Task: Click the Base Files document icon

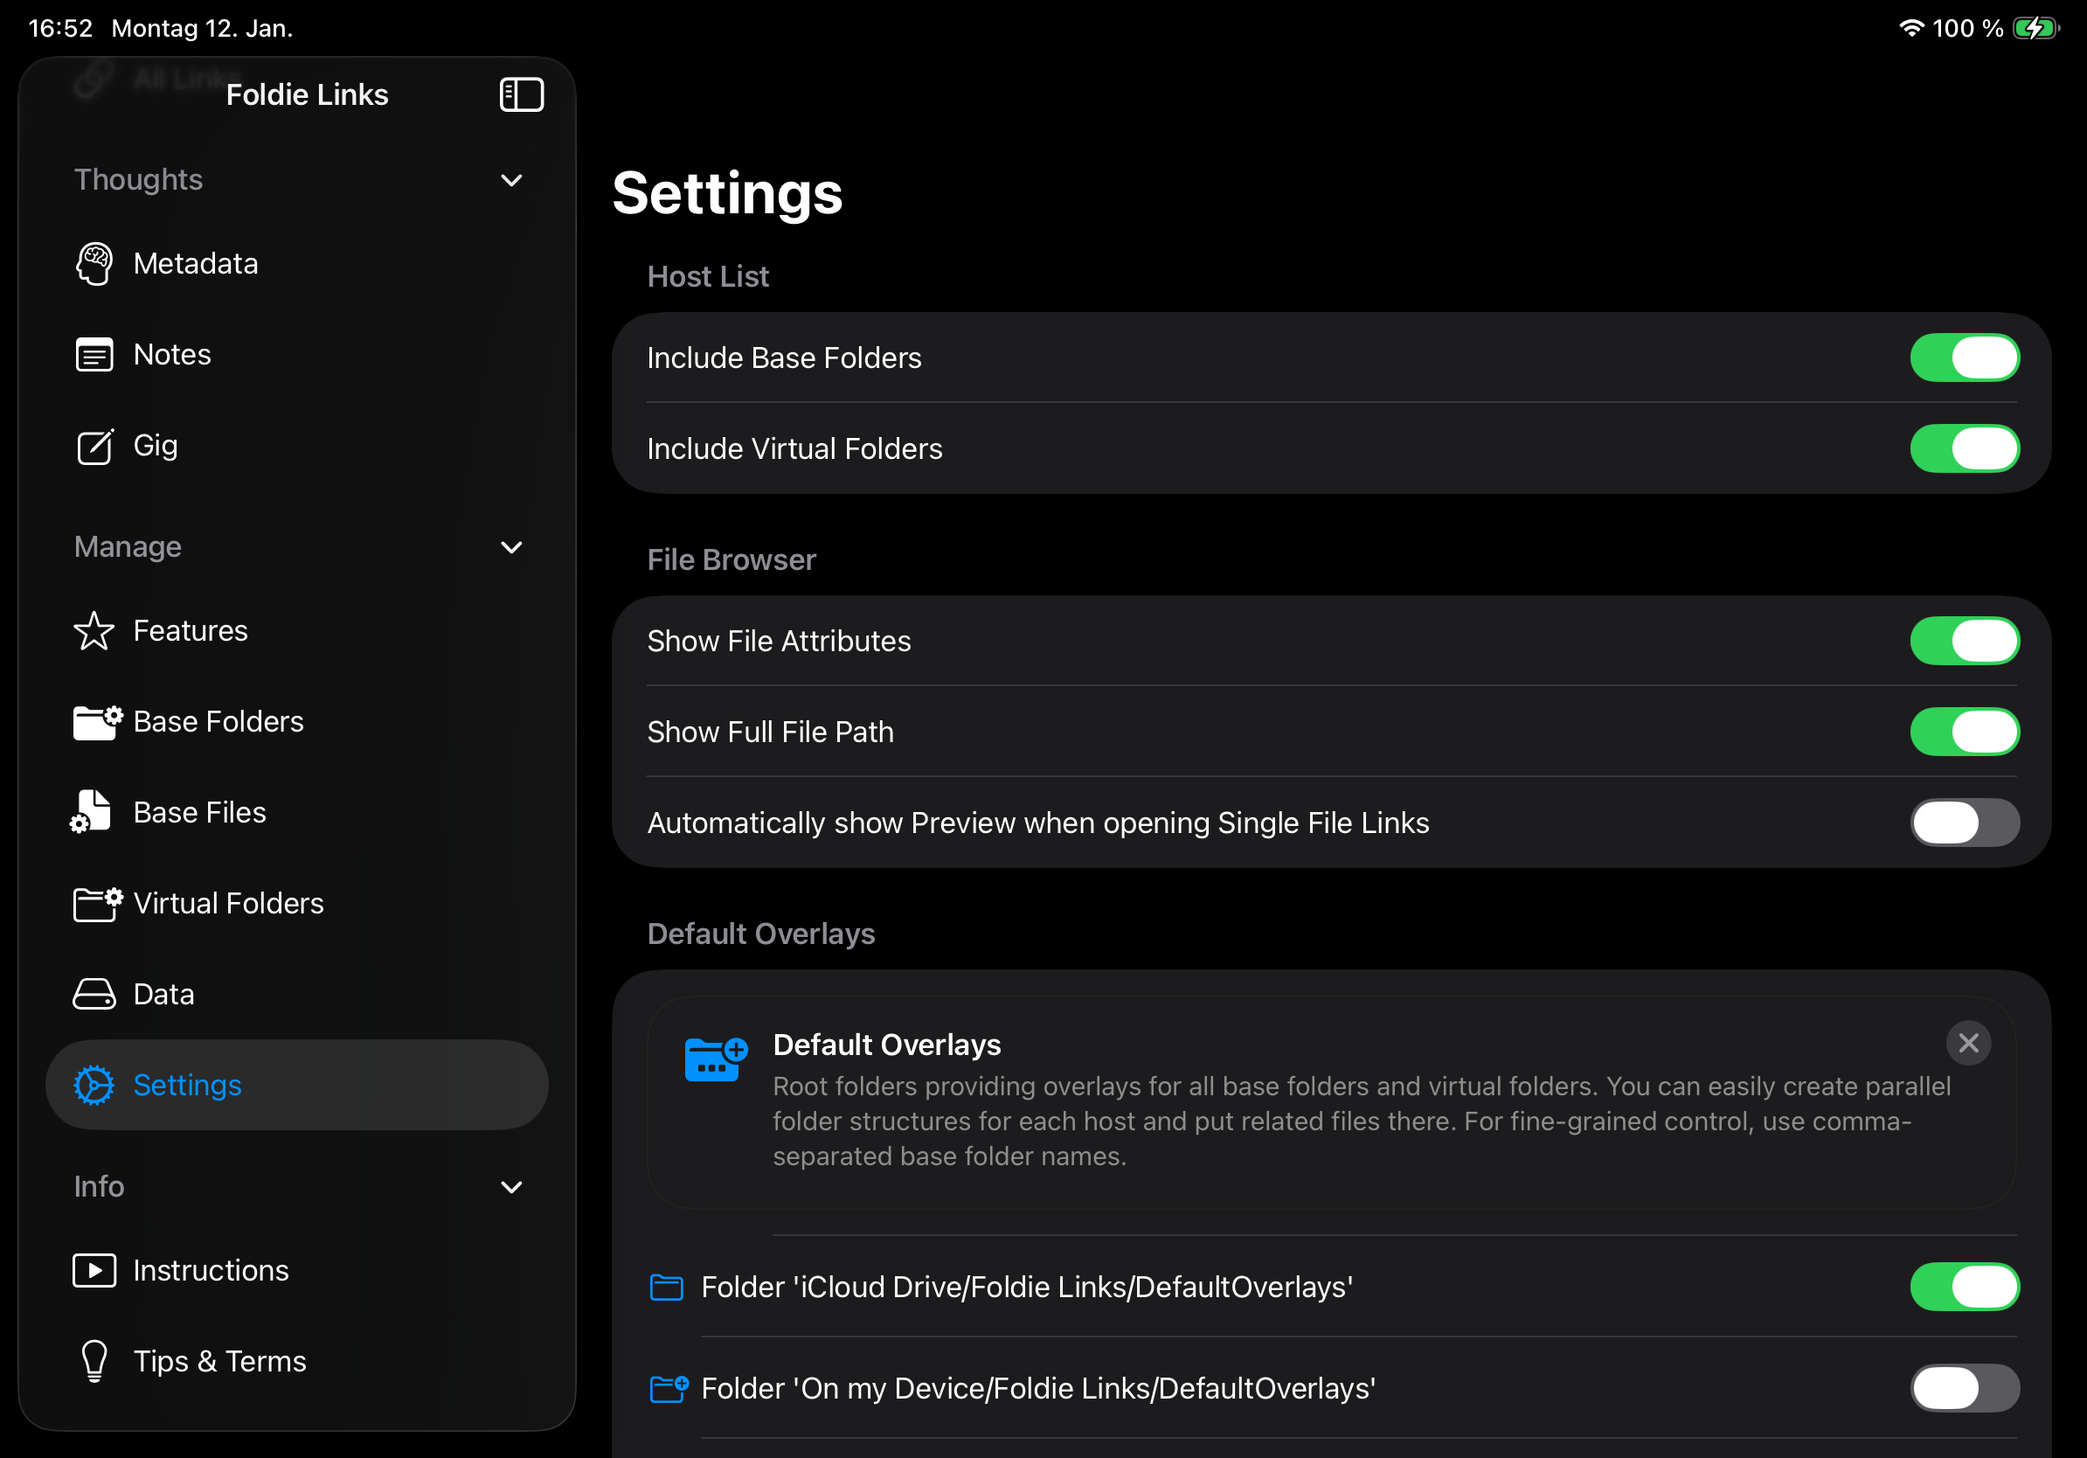Action: (92, 812)
